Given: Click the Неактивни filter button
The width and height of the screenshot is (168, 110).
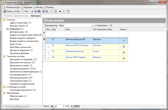Looking at the screenshot, I should tap(101, 25).
